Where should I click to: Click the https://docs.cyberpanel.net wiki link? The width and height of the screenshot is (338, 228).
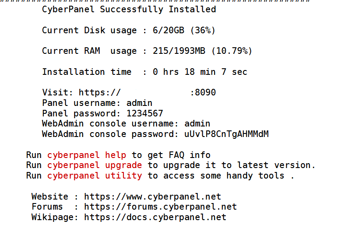(x=155, y=217)
